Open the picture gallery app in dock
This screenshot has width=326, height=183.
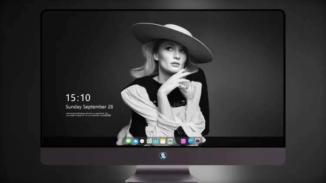pyautogui.click(x=170, y=141)
